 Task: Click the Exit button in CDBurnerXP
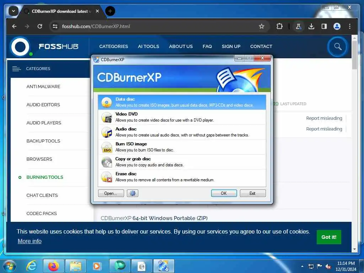point(253,193)
